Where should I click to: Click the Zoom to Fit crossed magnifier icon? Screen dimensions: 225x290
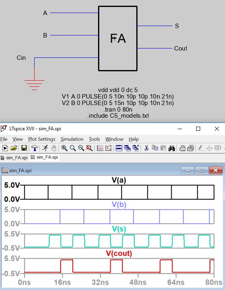89,148
